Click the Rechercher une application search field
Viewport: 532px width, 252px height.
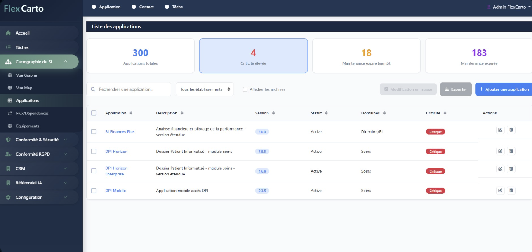132,89
